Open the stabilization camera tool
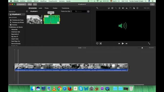This screenshot has height=92, width=164. point(119,8)
